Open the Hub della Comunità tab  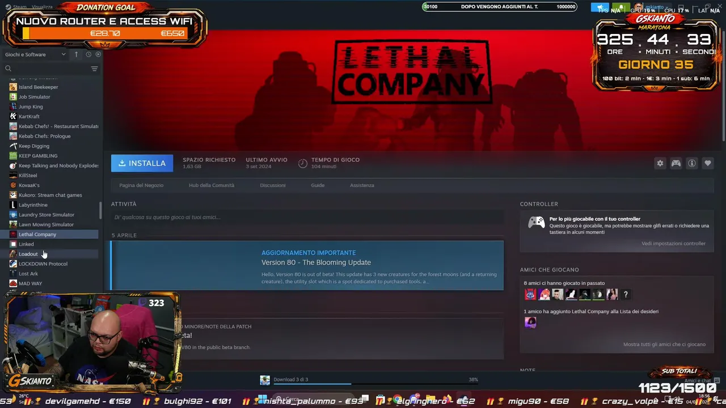[212, 185]
